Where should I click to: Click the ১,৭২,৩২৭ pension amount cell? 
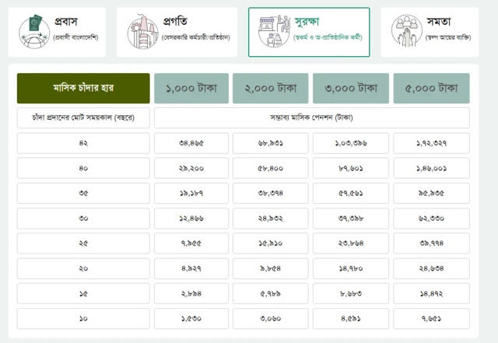click(431, 143)
